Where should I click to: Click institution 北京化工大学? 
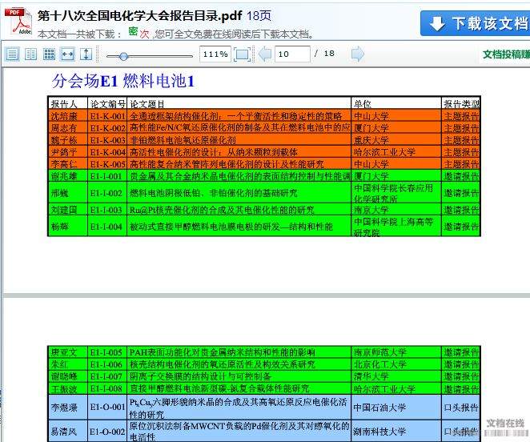tap(380, 364)
